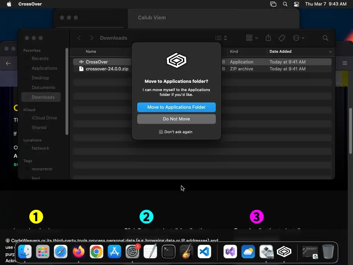Open the browser hamburger menu

click(x=344, y=63)
